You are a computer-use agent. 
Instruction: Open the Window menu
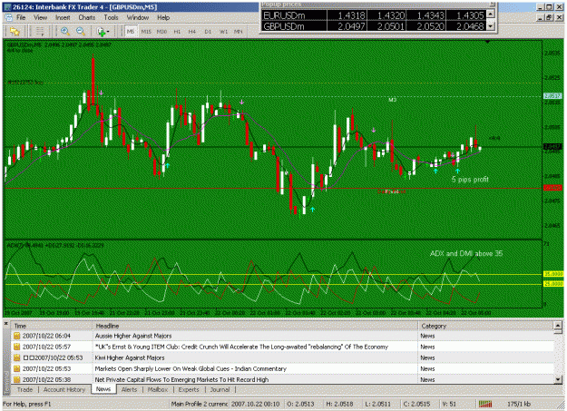coord(137,17)
